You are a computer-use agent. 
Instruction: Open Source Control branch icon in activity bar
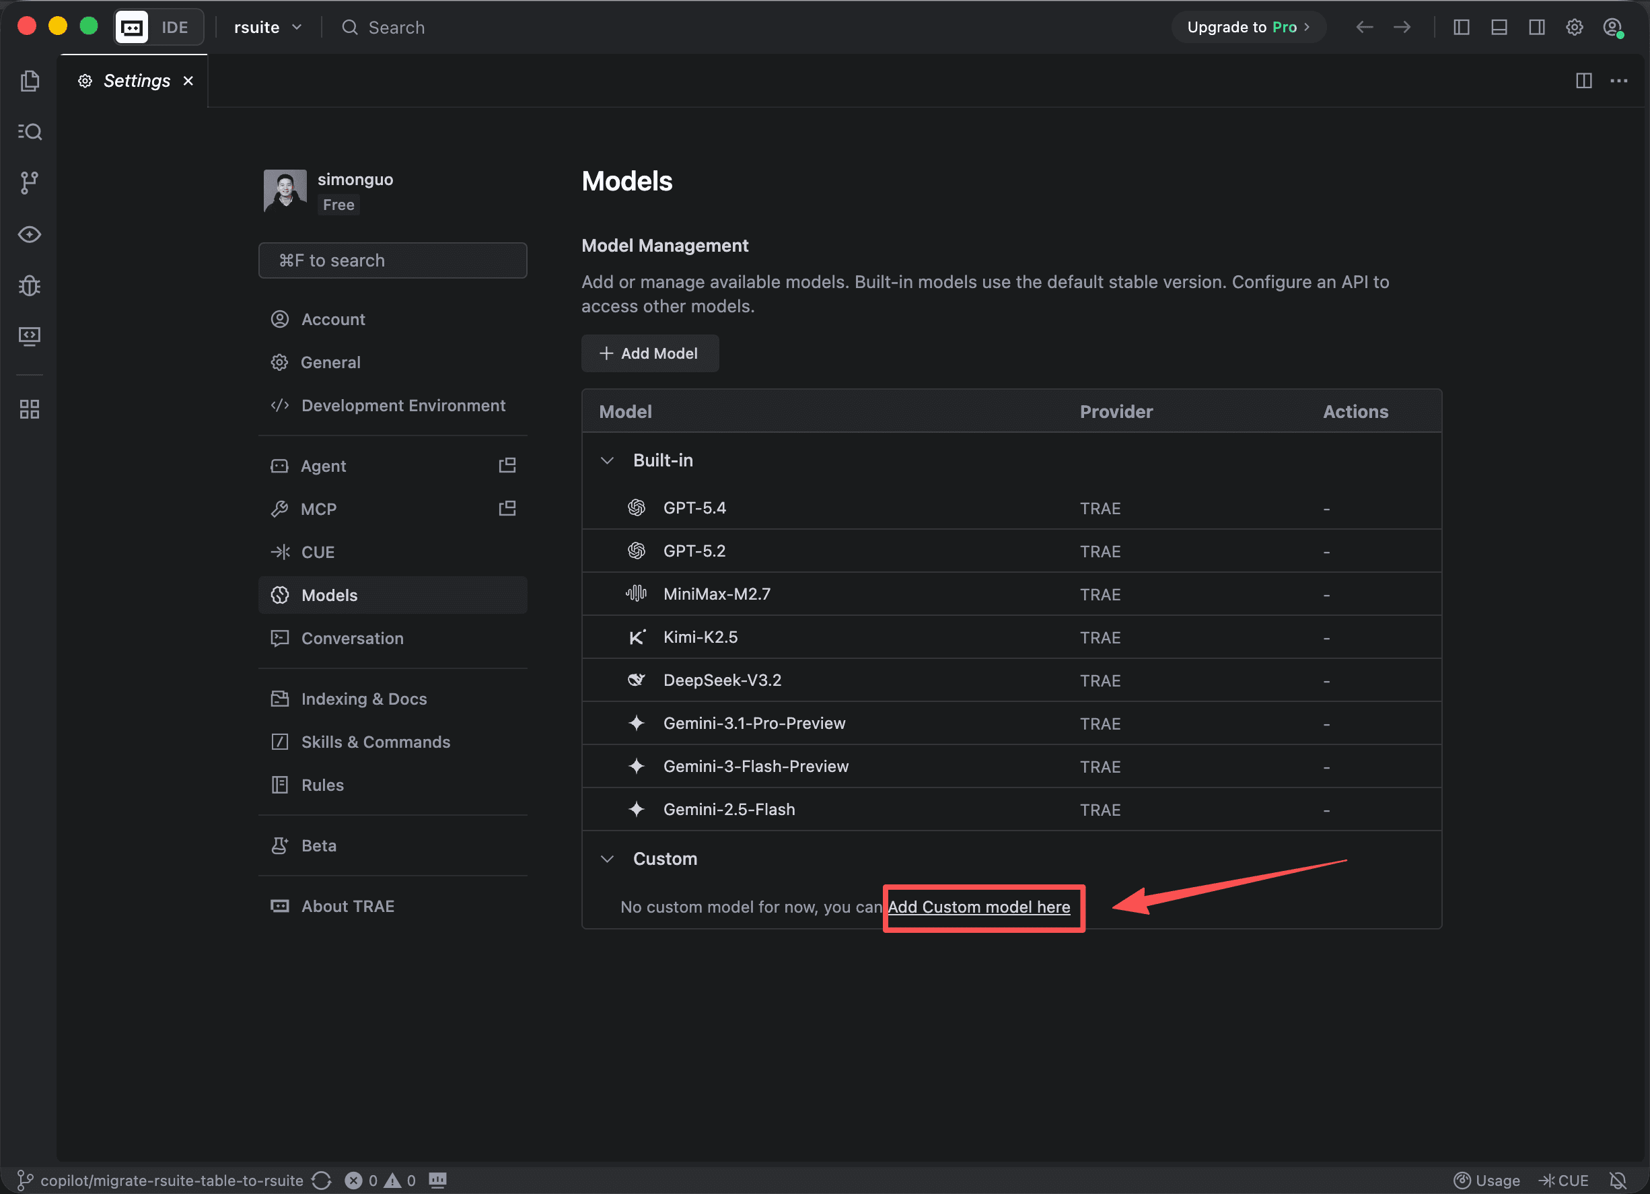pyautogui.click(x=30, y=182)
